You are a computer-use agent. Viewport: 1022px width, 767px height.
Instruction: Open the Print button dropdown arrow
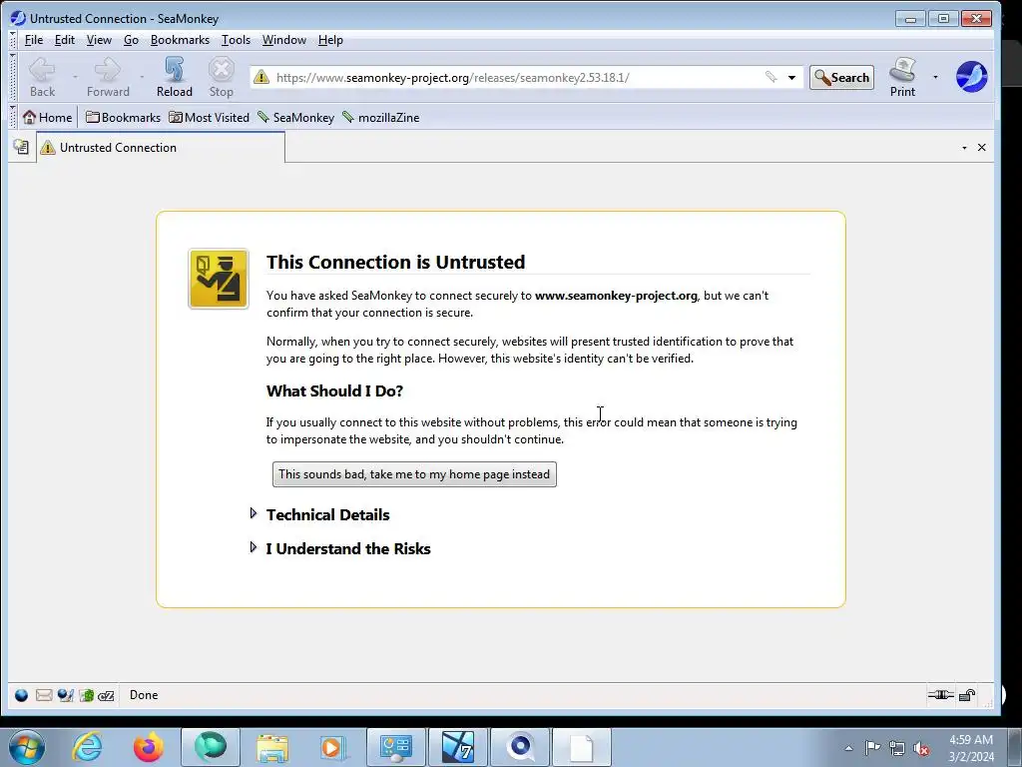coord(935,77)
